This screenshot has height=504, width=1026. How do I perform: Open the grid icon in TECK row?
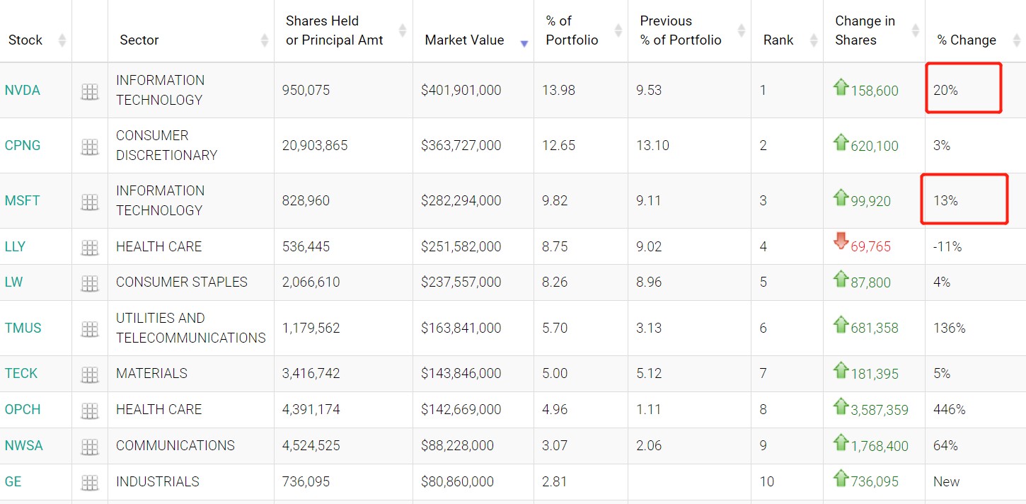click(x=90, y=374)
